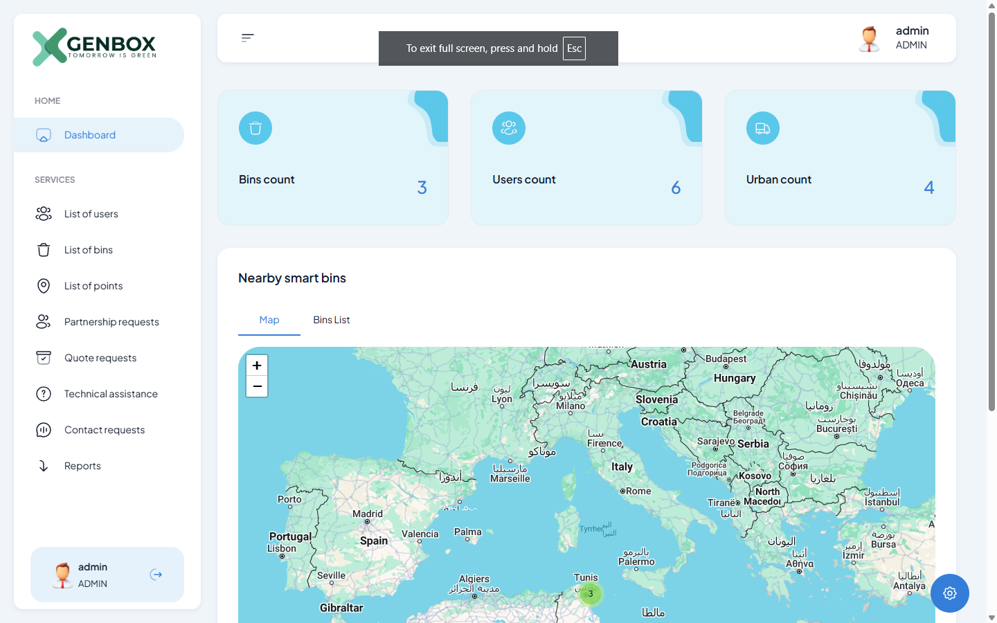Open the admin profile dropdown in header
Image resolution: width=997 pixels, height=623 pixels.
click(x=894, y=38)
